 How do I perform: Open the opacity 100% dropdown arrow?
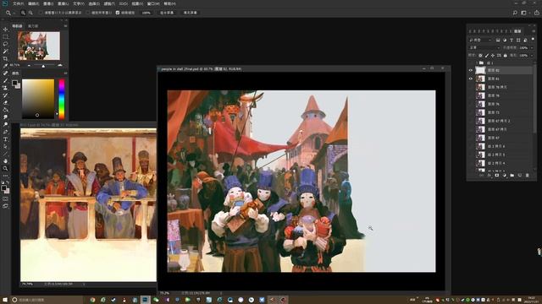532,47
